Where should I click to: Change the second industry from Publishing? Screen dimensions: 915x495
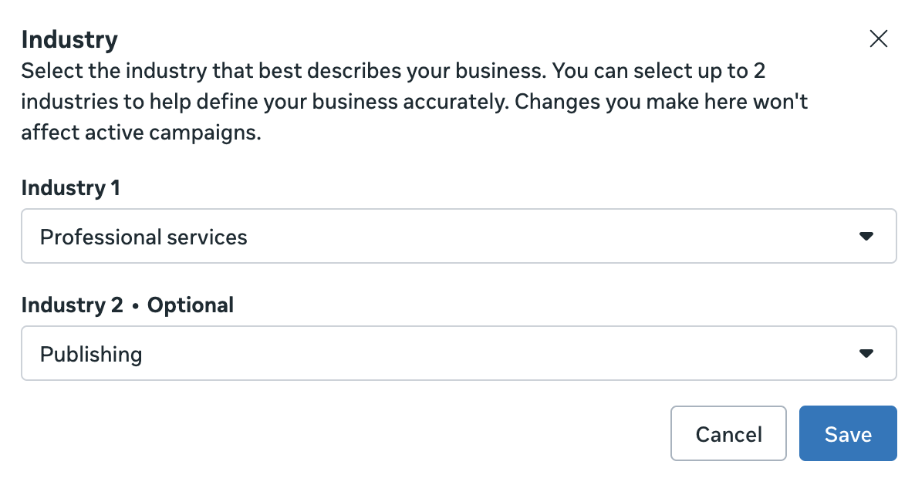(458, 354)
